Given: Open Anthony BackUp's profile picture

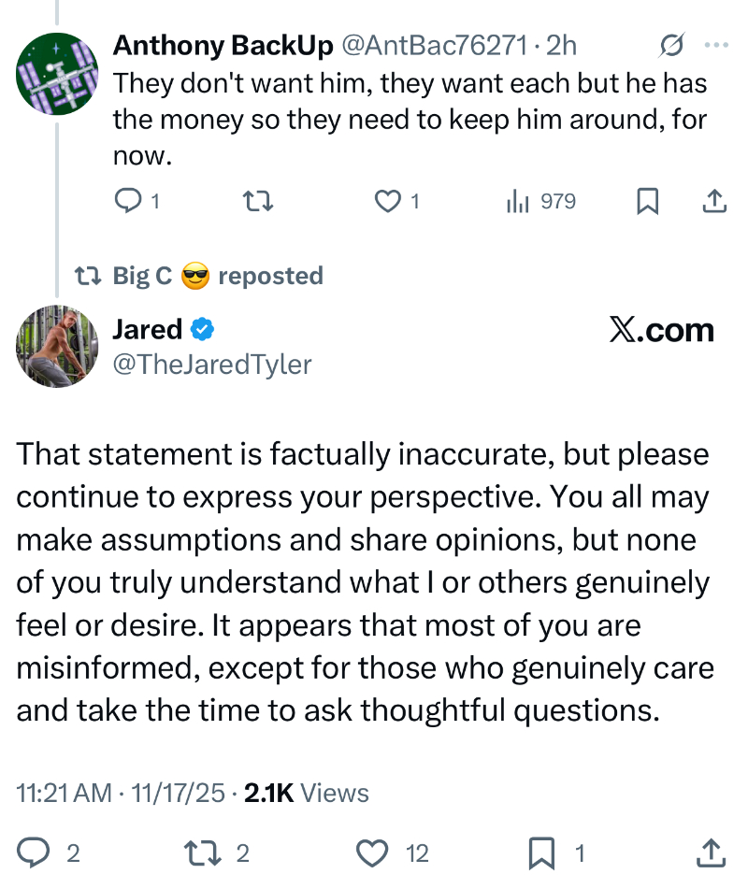Looking at the screenshot, I should point(58,74).
